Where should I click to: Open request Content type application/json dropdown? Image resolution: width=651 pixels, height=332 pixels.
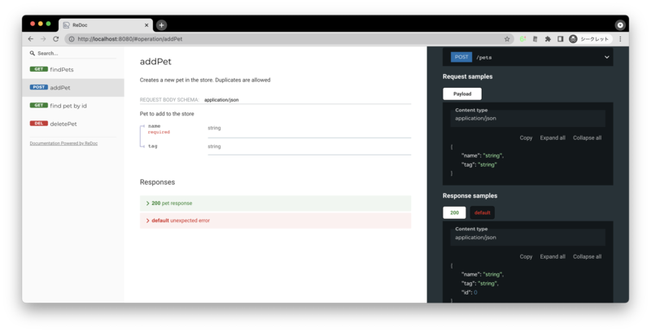527,118
